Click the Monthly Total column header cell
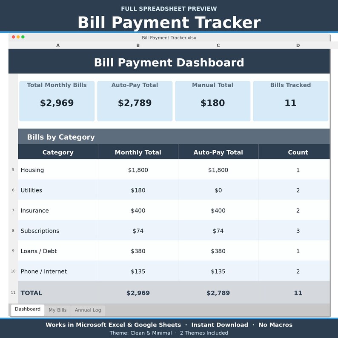Image resolution: width=338 pixels, height=338 pixels. coord(138,152)
